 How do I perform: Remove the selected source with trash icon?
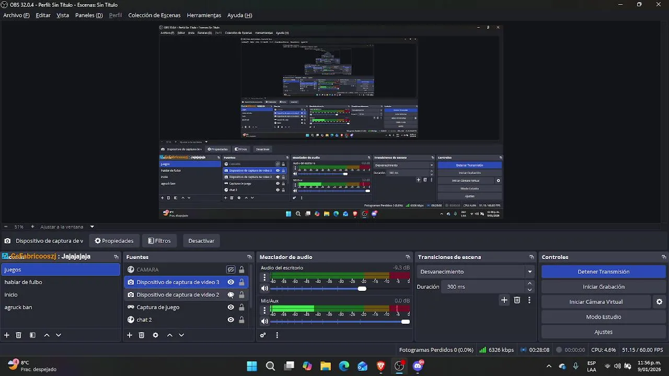(x=142, y=335)
